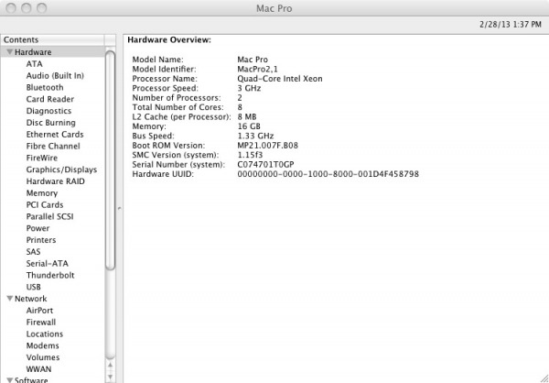This screenshot has height=383, width=549.
Task: Click the Mac Pro window title
Action: (x=274, y=8)
